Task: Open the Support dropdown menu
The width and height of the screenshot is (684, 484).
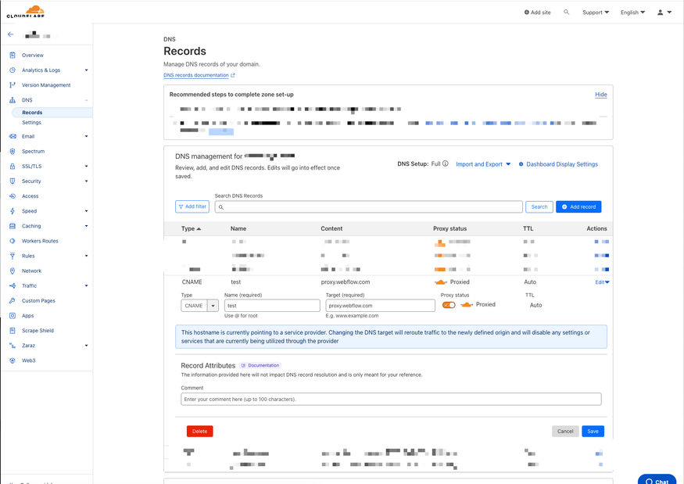Action: tap(596, 13)
